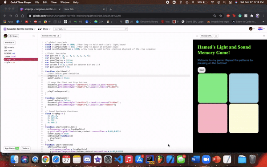
Task: Open Chrome three-dot menu
Action: pos(263,16)
